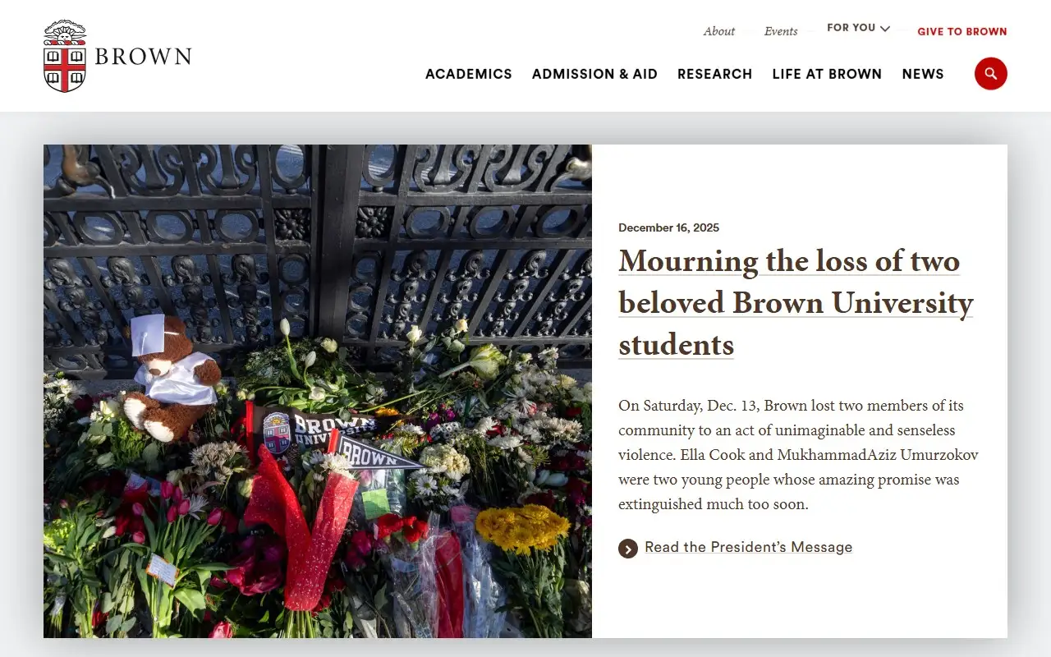Screen dimensions: 1051x657
Task: Select Research in the main navigation
Action: [714, 74]
